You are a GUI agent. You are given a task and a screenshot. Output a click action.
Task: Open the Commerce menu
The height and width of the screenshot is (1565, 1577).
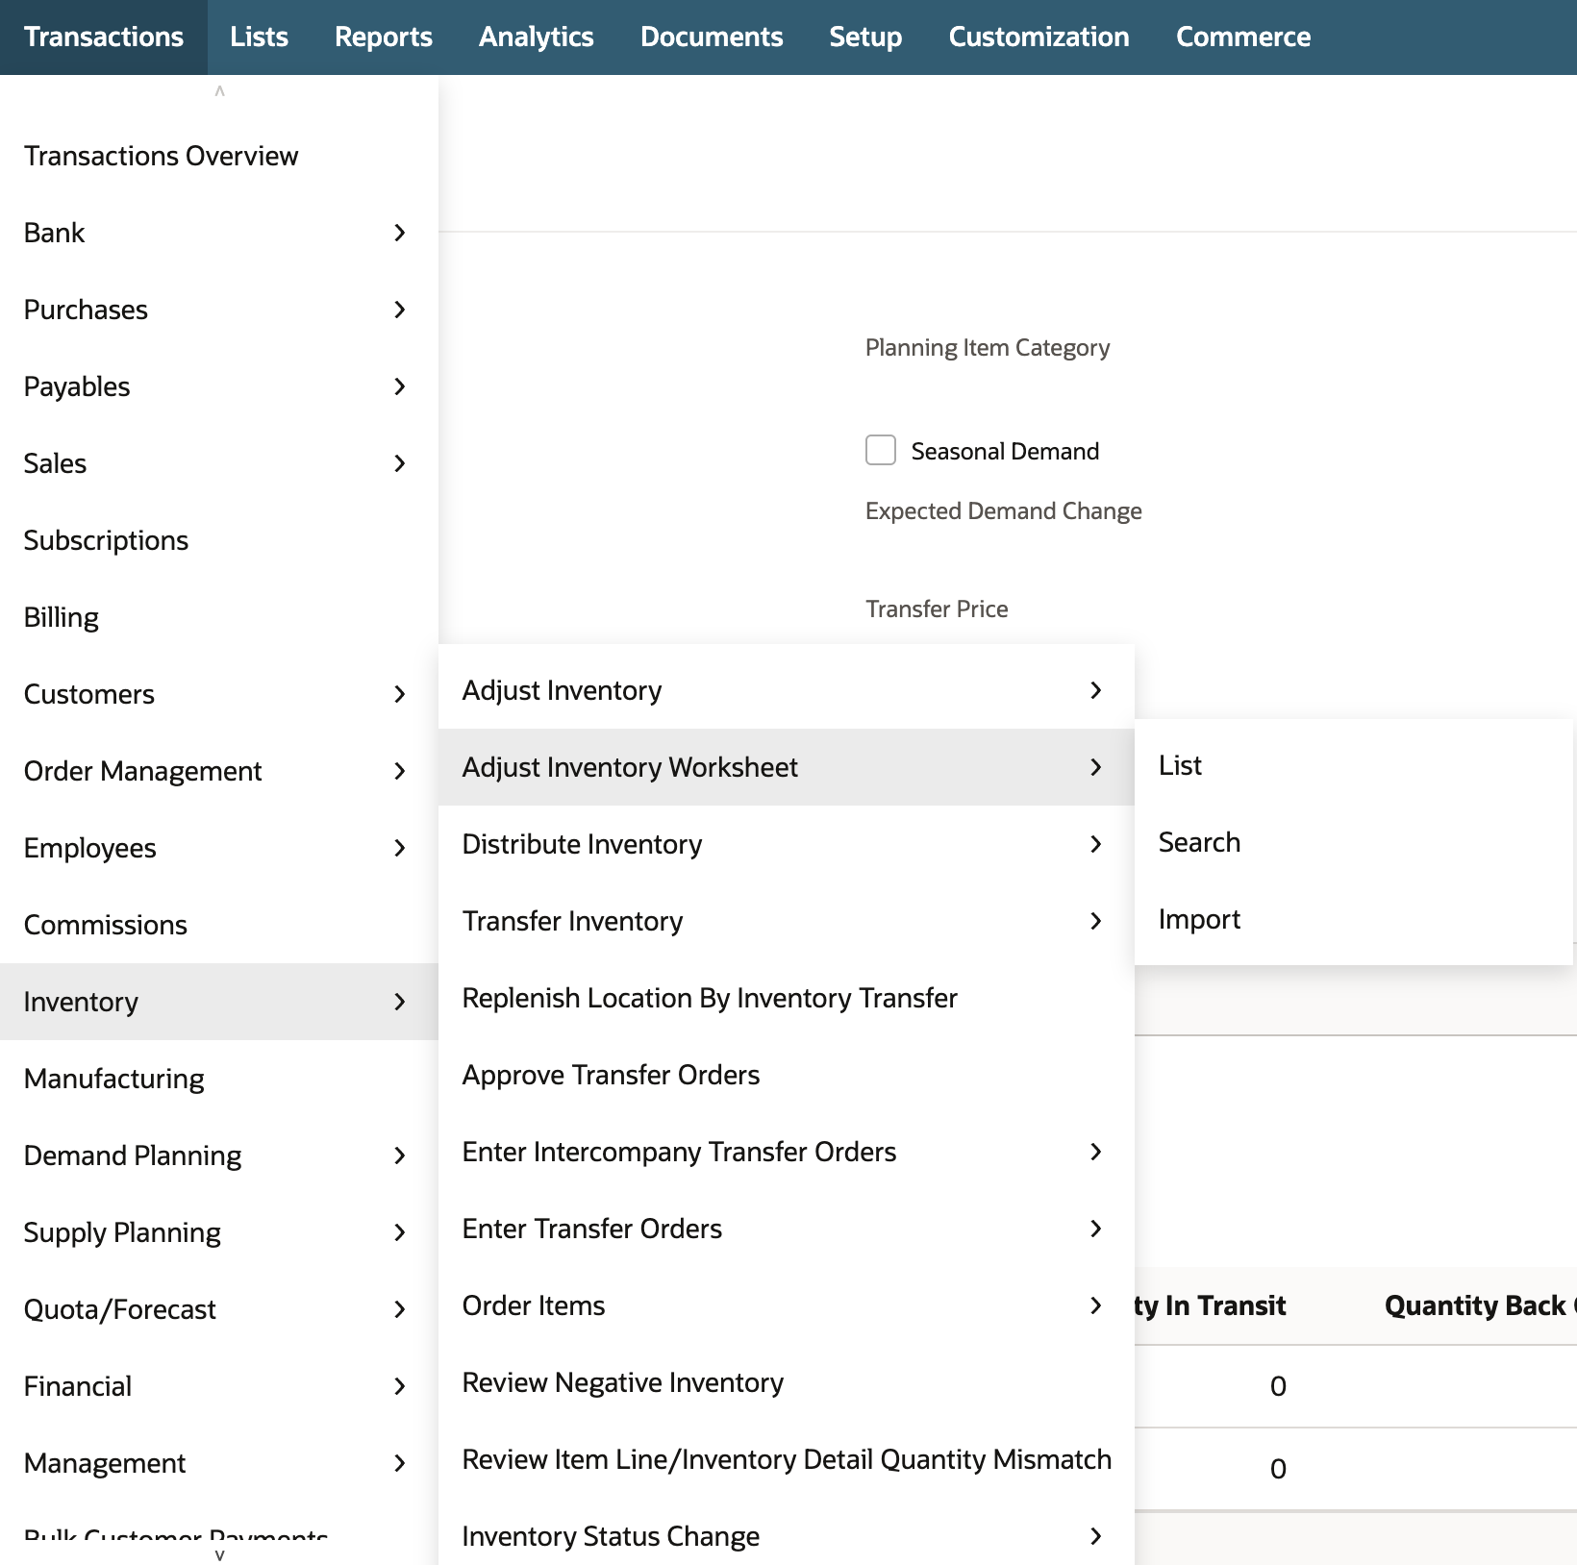(x=1242, y=37)
